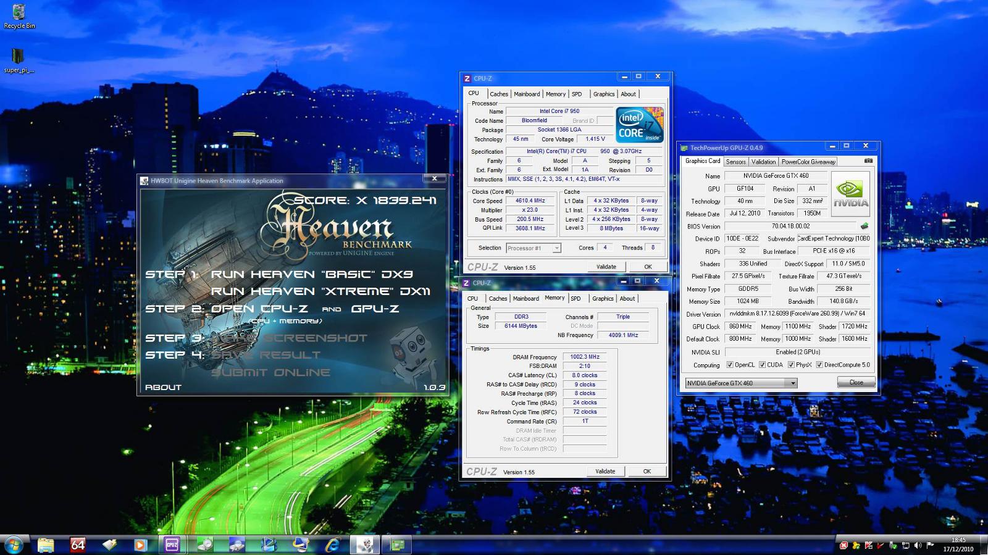Image resolution: width=988 pixels, height=555 pixels.
Task: Select CPU tab in lower CPU-Z window
Action: pos(472,298)
